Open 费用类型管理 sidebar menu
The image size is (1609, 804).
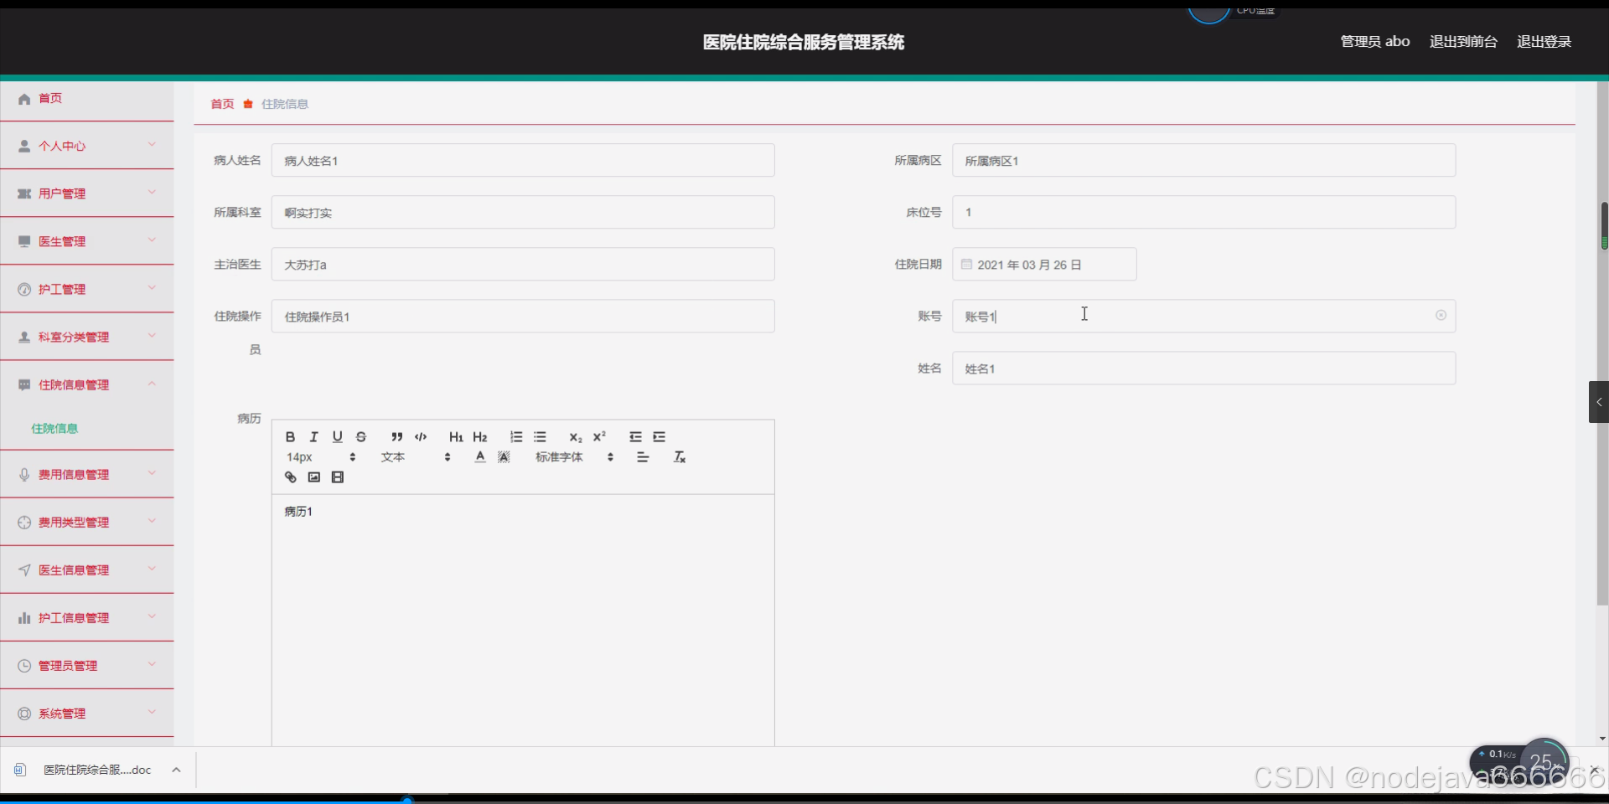[x=87, y=522]
